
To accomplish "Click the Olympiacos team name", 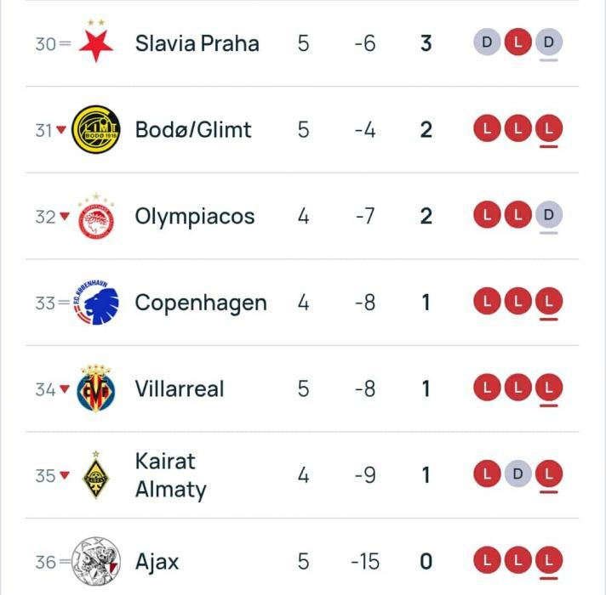I will click(x=195, y=216).
